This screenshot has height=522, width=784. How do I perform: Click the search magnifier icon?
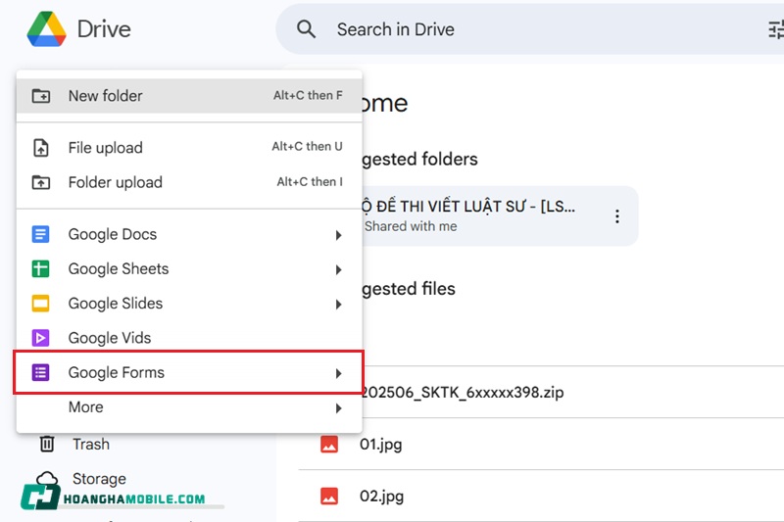(x=307, y=29)
